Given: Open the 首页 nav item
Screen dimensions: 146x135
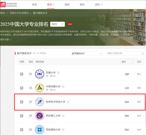Looking at the screenshot, I should click(x=34, y=4).
